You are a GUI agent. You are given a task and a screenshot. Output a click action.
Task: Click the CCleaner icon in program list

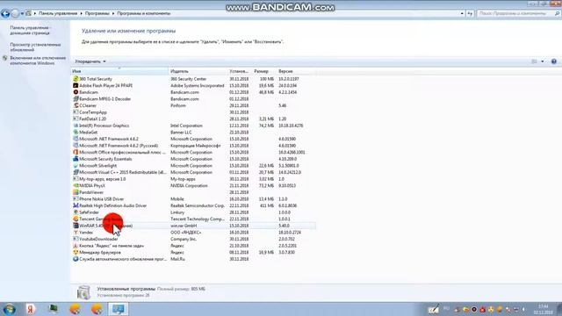point(76,105)
